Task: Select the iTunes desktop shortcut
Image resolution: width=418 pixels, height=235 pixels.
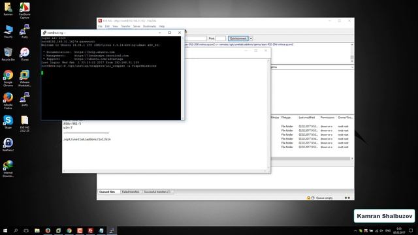Action: click(25, 54)
